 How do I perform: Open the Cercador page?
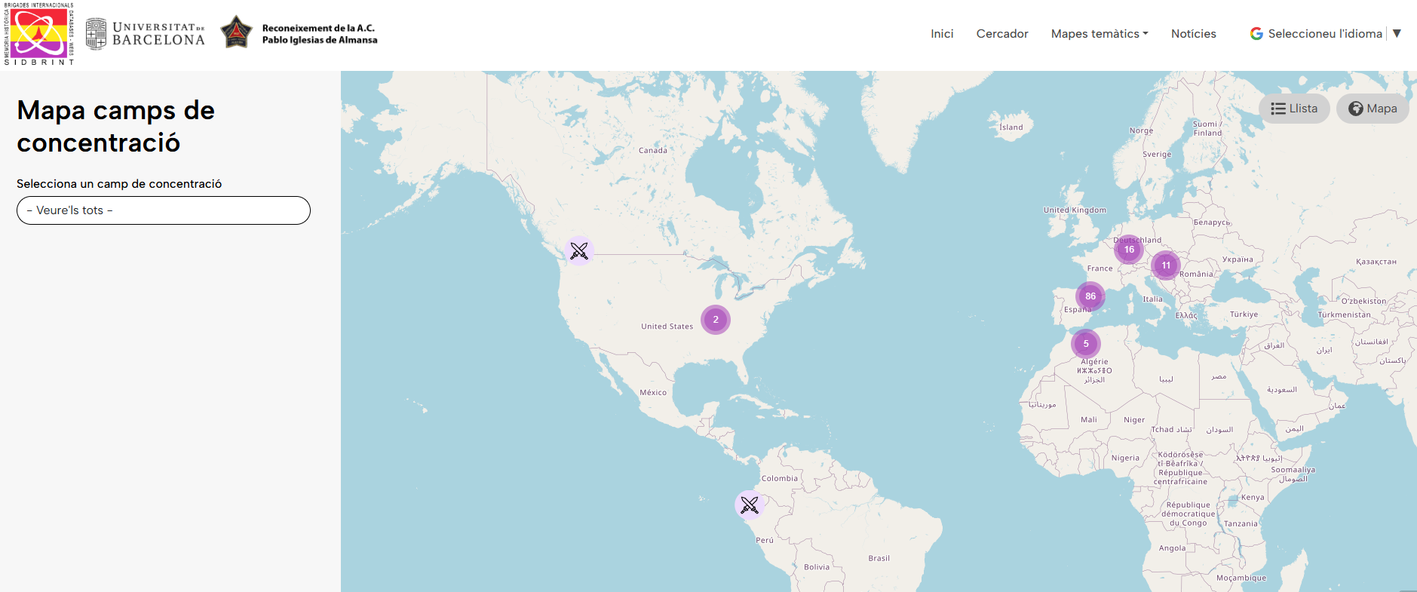[1001, 34]
